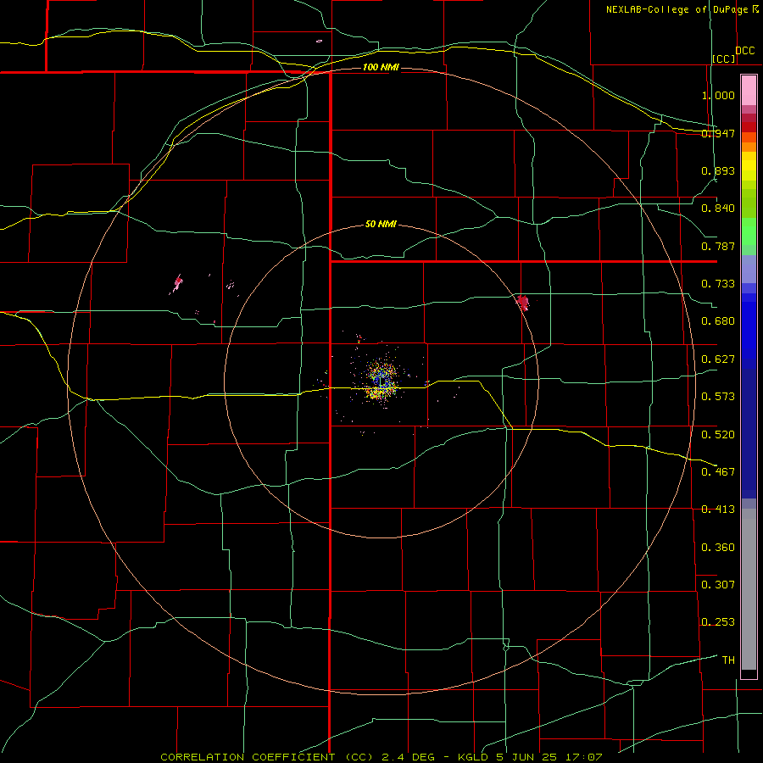Click the [CC] product label
The height and width of the screenshot is (763, 763).
(x=724, y=58)
